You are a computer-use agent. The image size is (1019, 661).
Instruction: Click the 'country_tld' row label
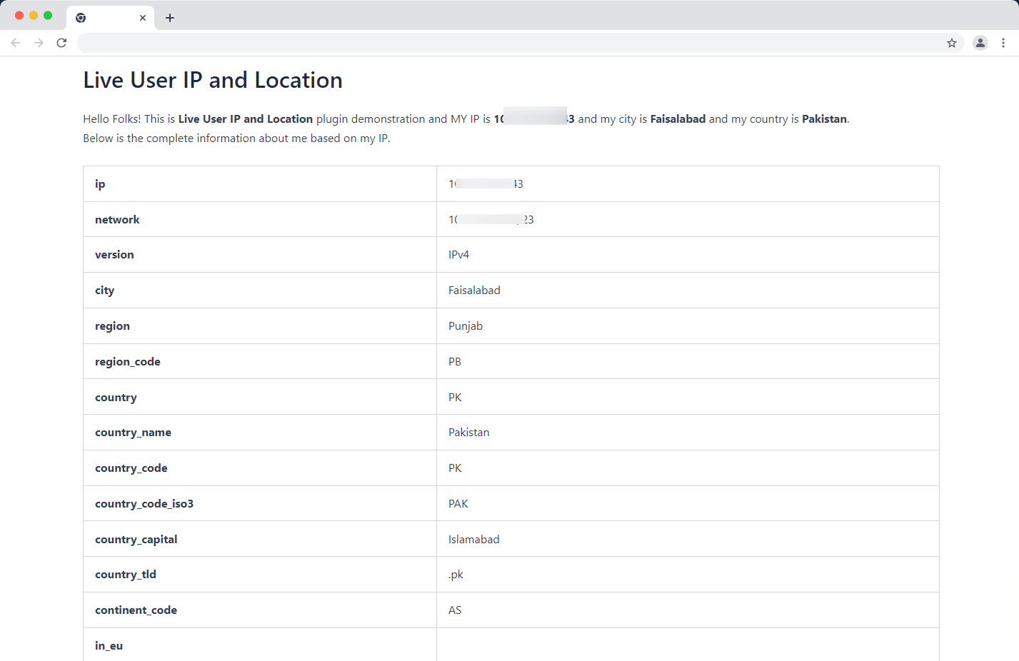[126, 575]
